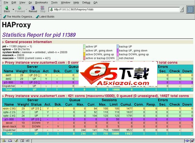195x143 pixels.
Task: Click the 'opte-2.2G' server name cell
Action: coord(9,112)
